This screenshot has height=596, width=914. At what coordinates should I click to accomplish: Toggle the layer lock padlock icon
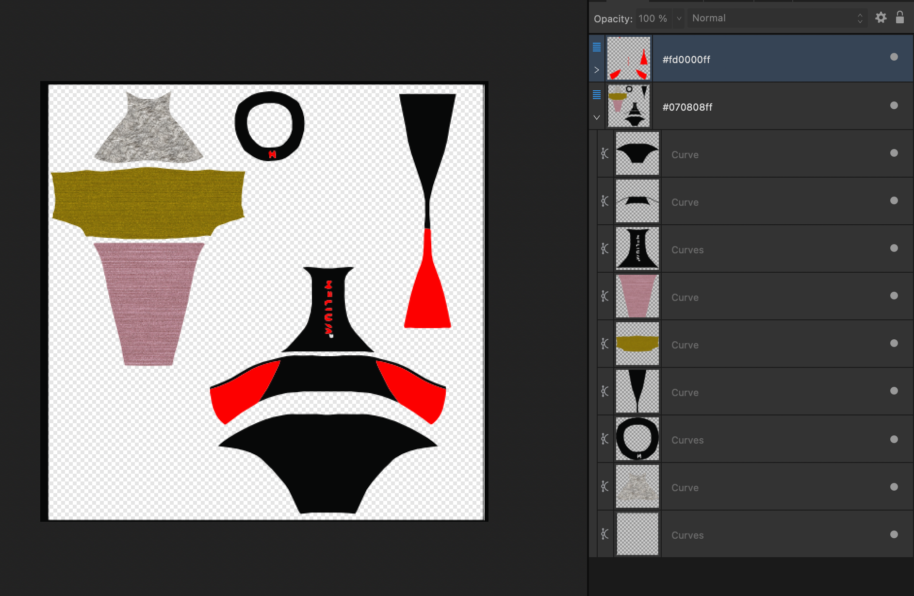pyautogui.click(x=900, y=17)
